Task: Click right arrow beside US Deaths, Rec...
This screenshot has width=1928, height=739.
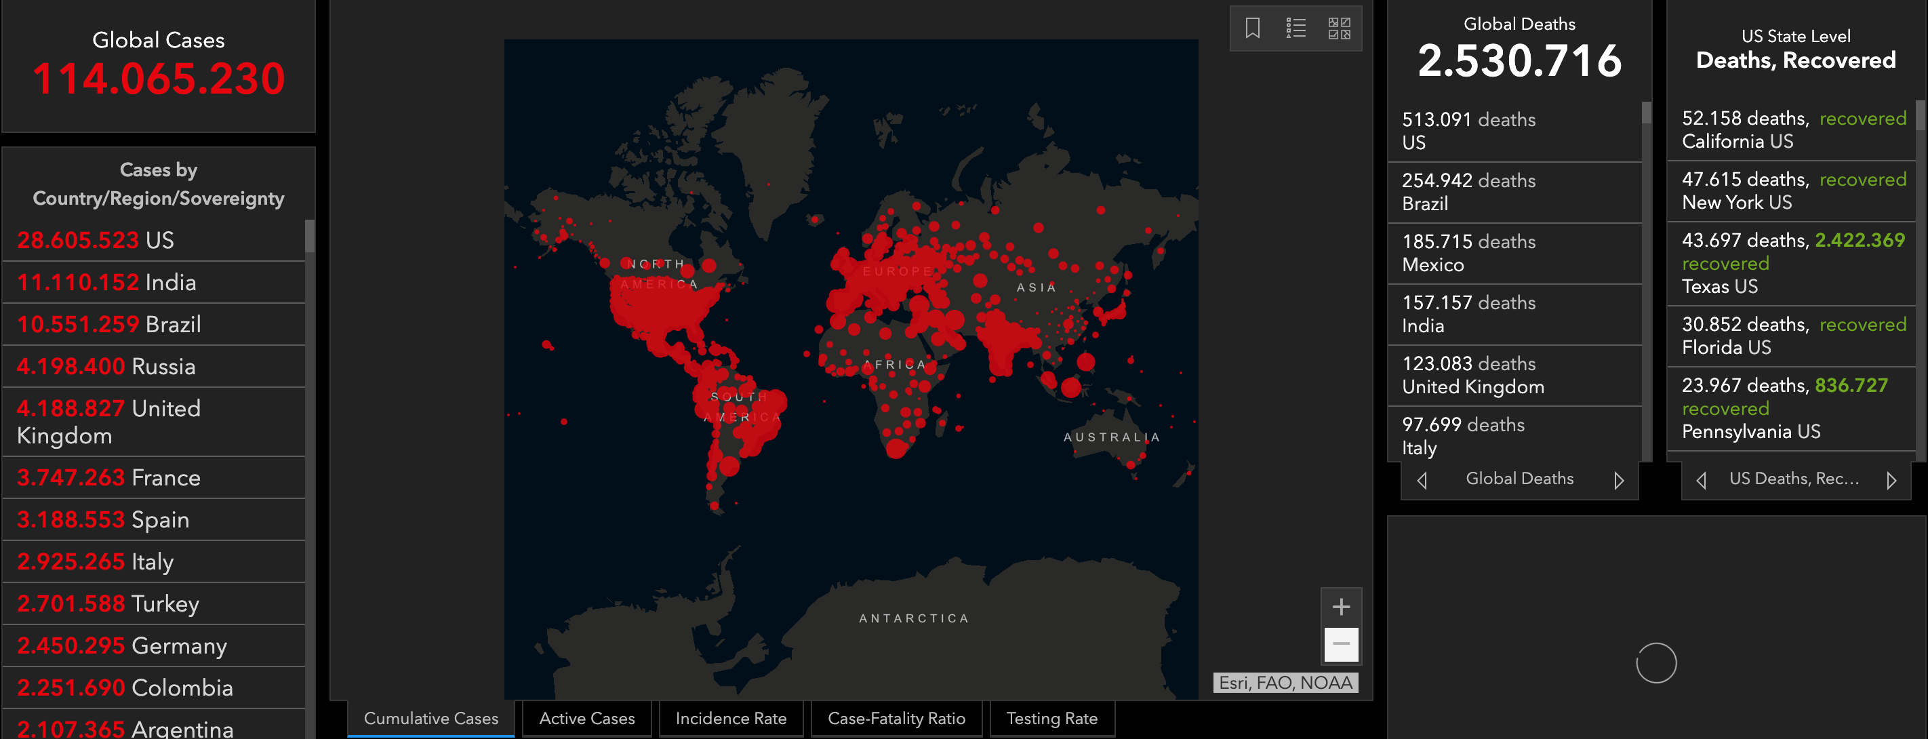Action: 1891,480
